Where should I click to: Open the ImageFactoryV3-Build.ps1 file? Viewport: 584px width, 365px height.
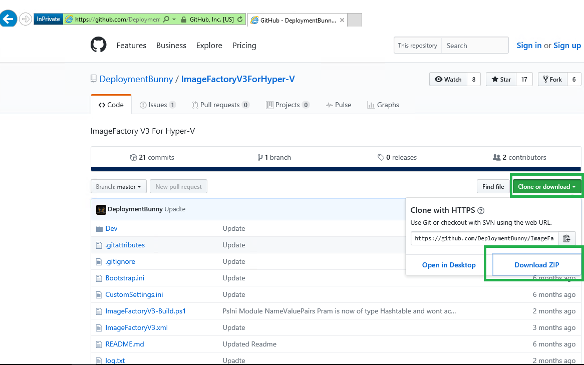pos(146,311)
